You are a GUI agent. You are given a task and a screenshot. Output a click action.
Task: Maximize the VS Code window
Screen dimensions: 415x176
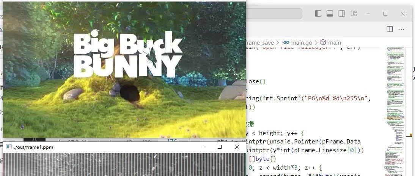coord(385,14)
